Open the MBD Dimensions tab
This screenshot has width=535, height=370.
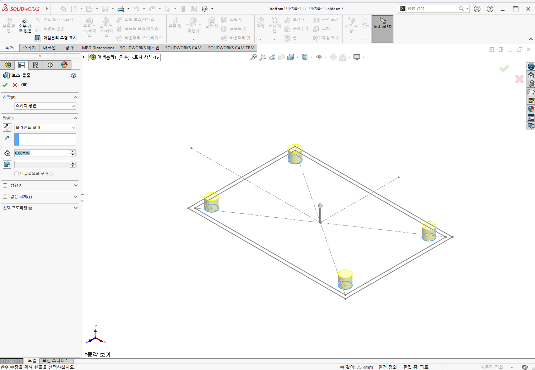click(x=98, y=48)
